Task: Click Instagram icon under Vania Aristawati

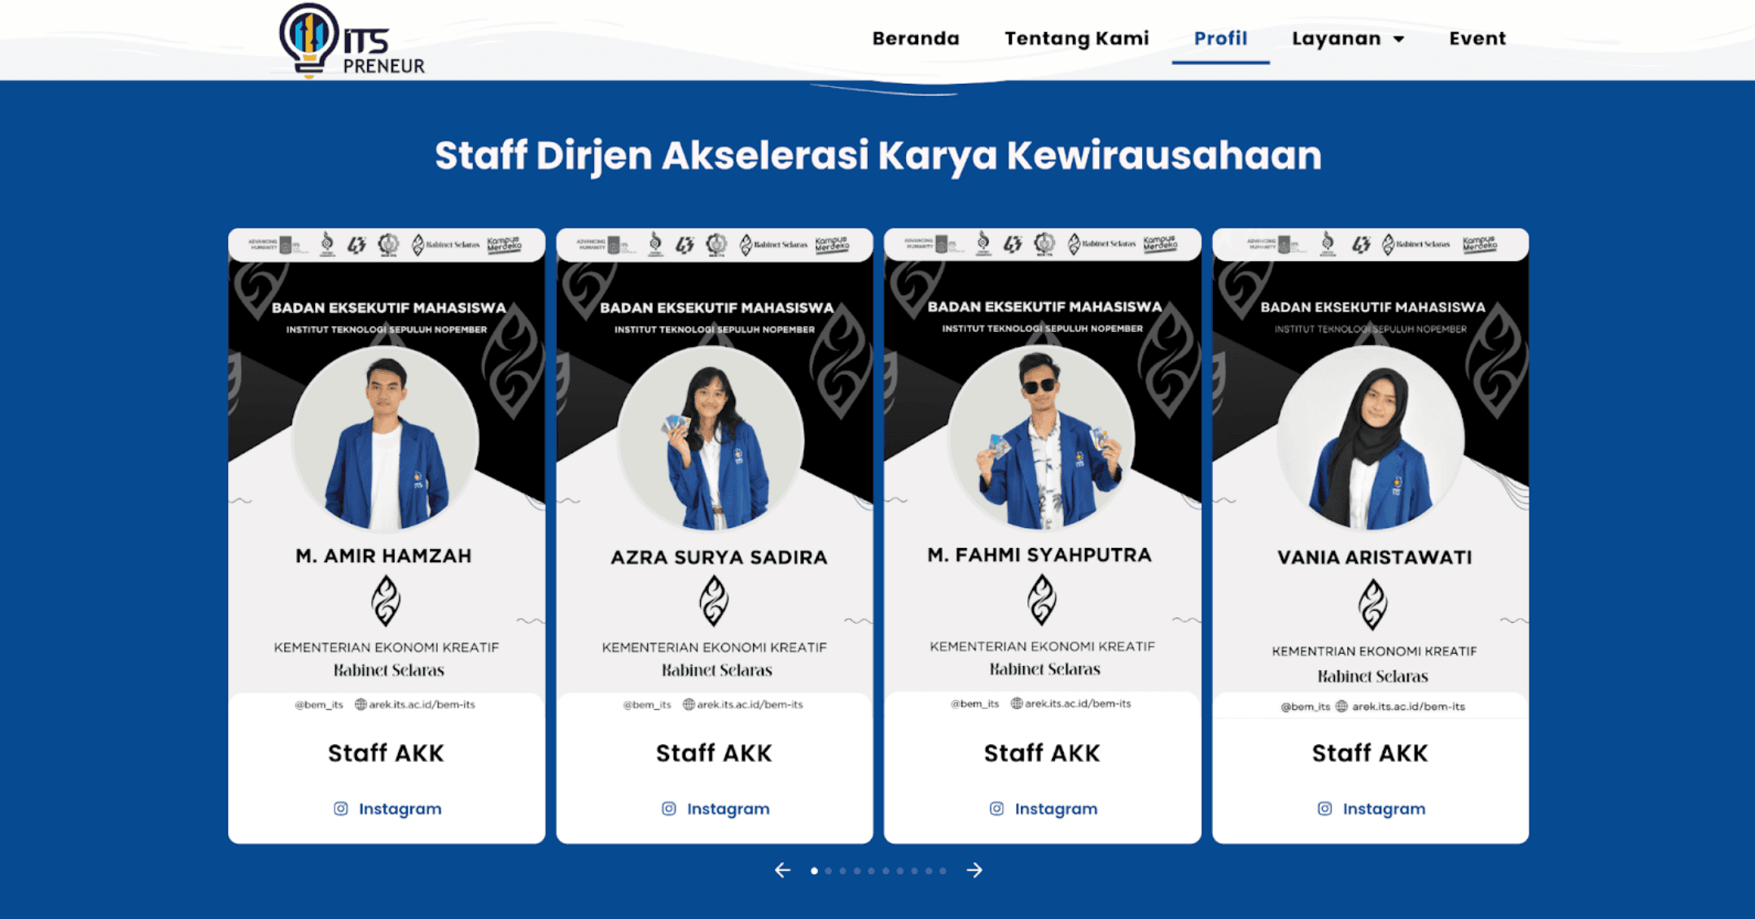Action: [x=1324, y=808]
